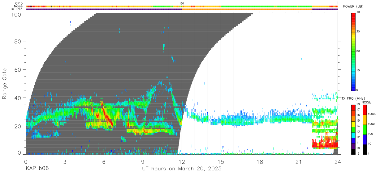Click UT hour tick 21
The image size is (380, 175).
(299, 161)
